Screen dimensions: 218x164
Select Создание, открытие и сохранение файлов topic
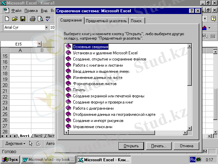click(x=110, y=59)
